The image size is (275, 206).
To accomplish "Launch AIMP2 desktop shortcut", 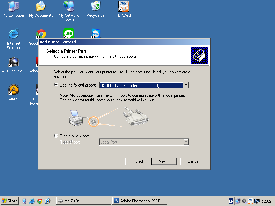I will pyautogui.click(x=14, y=93).
